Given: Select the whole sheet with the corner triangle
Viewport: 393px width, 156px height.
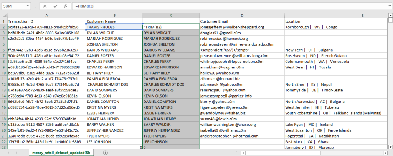Looking at the screenshot, I should (4, 15).
